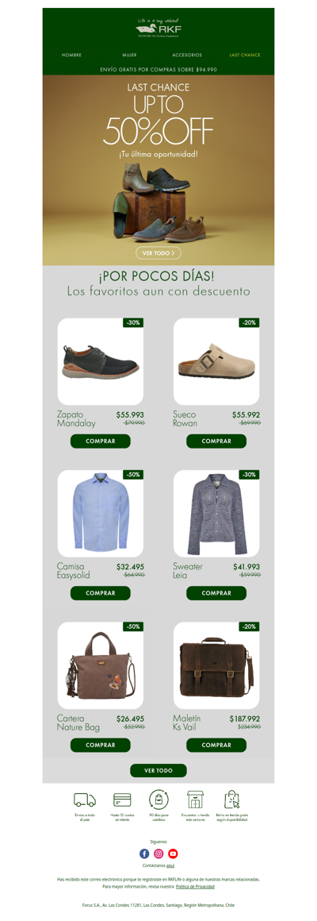The image size is (317, 921).
Task: Click the nearest store icon
Action: [x=195, y=799]
